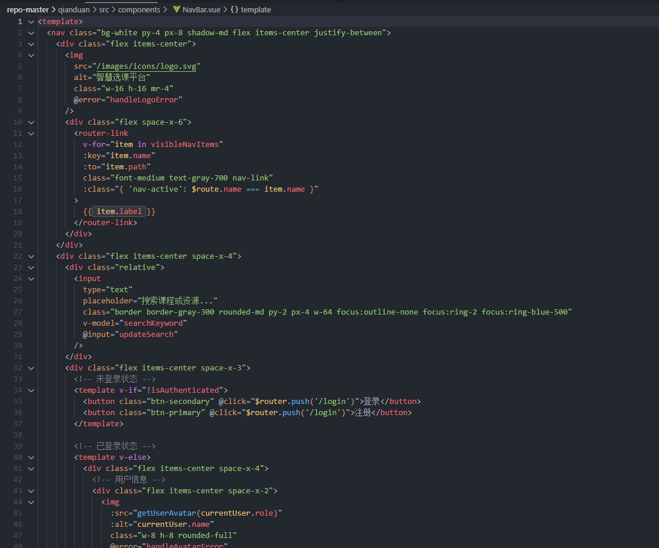
Task: Open the /images/icons/logo.svg path link
Action: point(147,66)
